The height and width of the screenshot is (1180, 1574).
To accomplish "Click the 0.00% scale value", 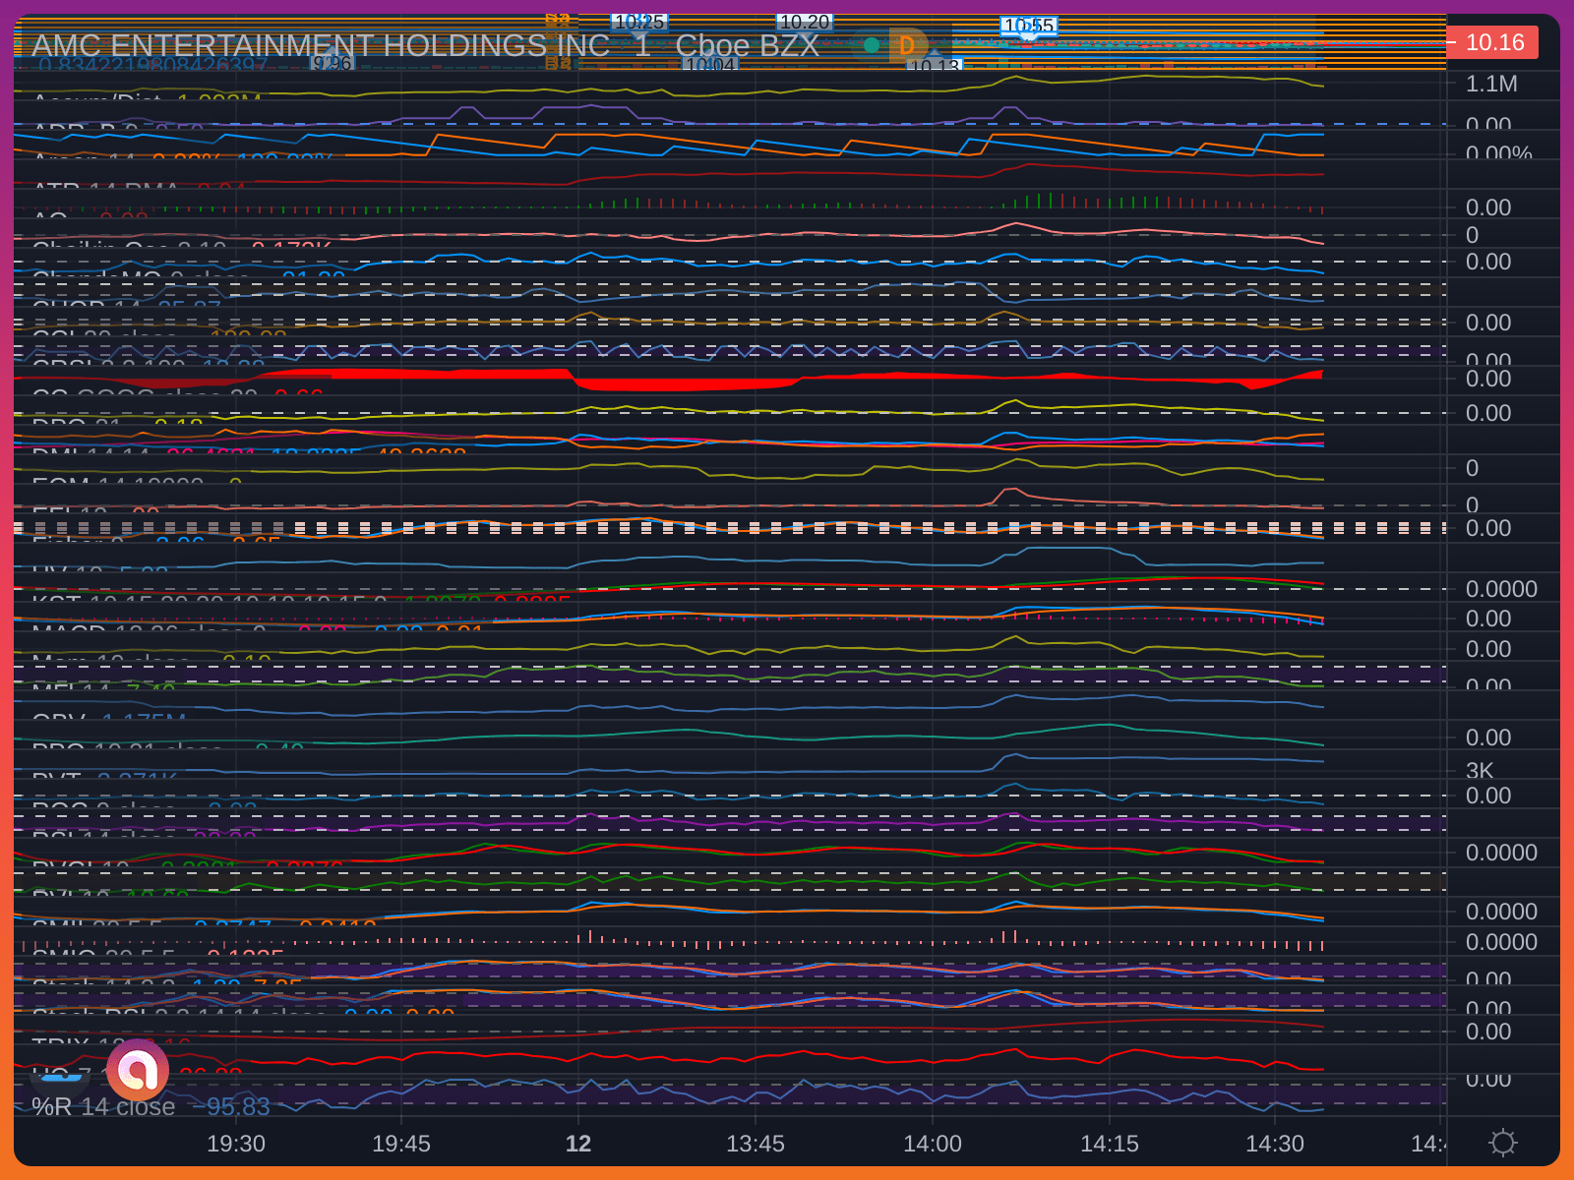I will click(x=1499, y=152).
